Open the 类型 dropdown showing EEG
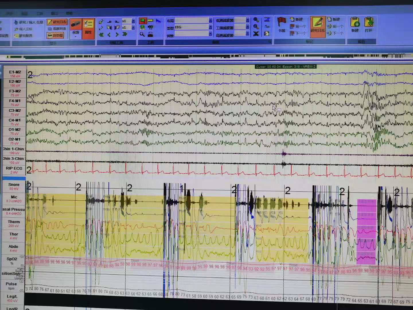Image resolution: width=413 pixels, height=310 pixels. pos(210,27)
